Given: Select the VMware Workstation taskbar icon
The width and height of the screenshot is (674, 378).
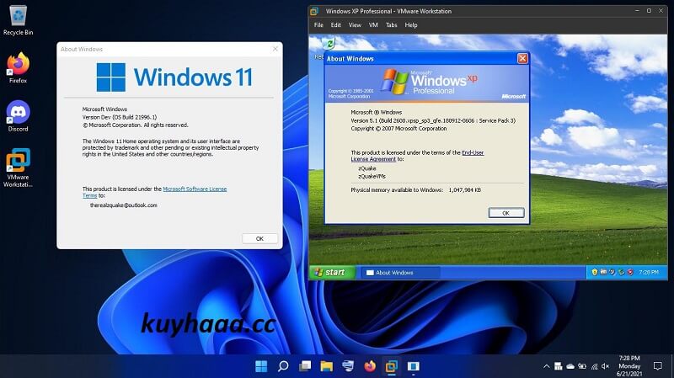Looking at the screenshot, I should [x=392, y=366].
